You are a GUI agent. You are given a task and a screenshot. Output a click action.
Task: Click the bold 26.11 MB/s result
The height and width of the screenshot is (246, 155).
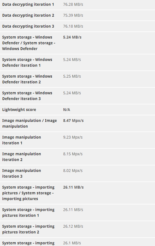74,187
